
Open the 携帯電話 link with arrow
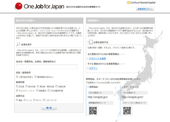(x=93, y=87)
